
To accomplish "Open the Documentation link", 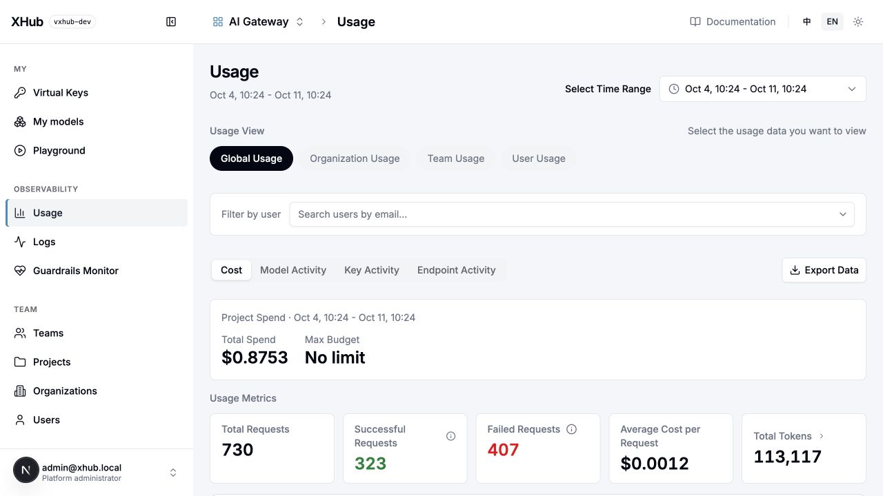I will [x=733, y=22].
